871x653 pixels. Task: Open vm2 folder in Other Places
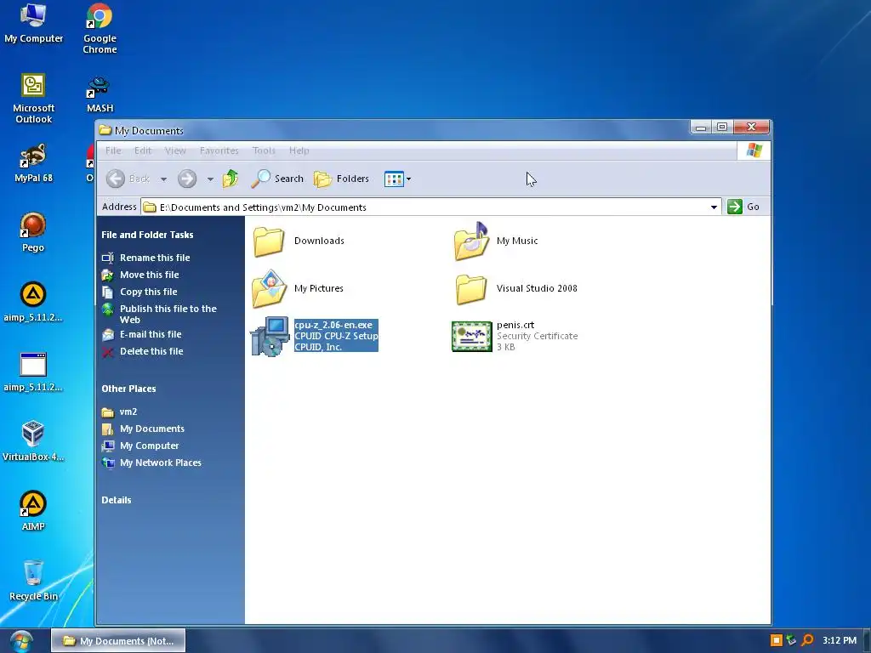click(119, 412)
